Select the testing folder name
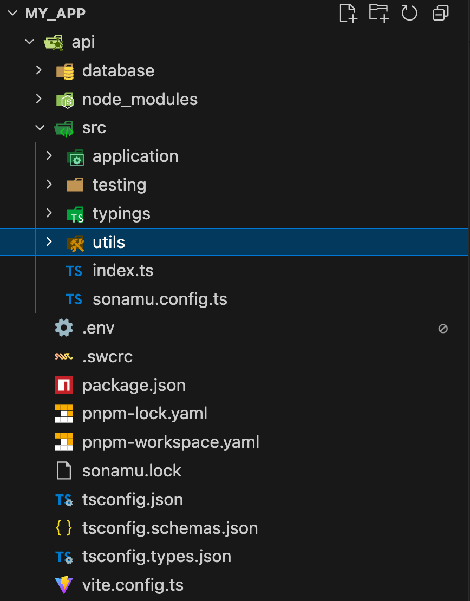The width and height of the screenshot is (470, 601). [119, 186]
